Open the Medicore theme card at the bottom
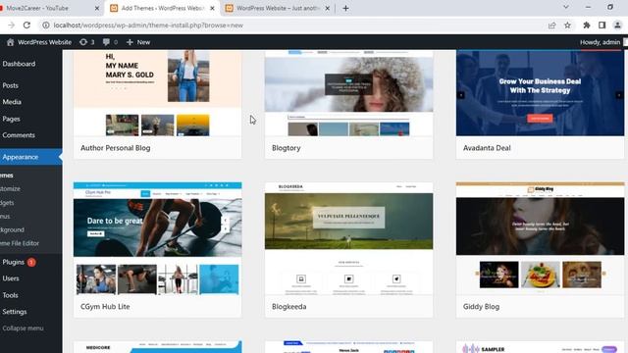This screenshot has height=353, width=628. pos(157,347)
